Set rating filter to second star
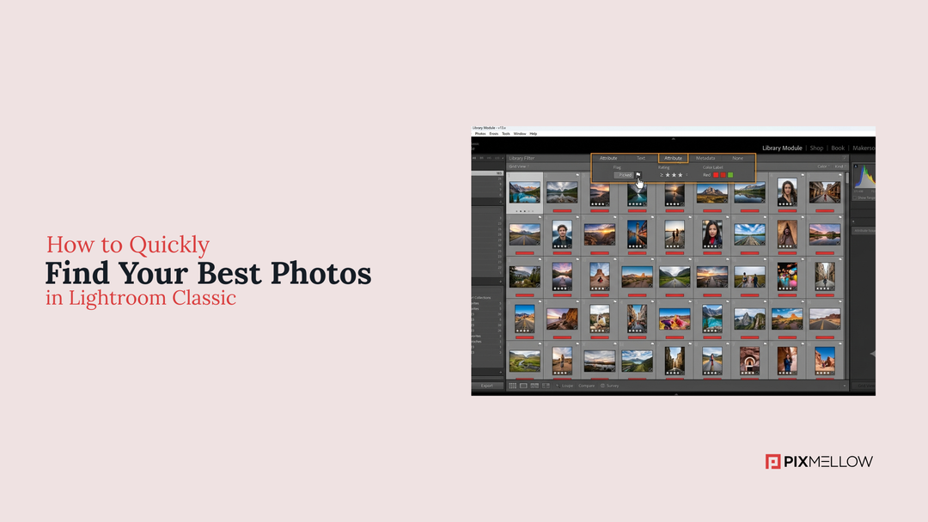Screen dimensions: 928x522 pyautogui.click(x=675, y=175)
